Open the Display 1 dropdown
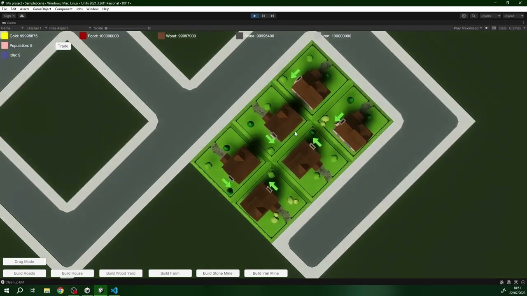The height and width of the screenshot is (296, 527). tap(37, 28)
